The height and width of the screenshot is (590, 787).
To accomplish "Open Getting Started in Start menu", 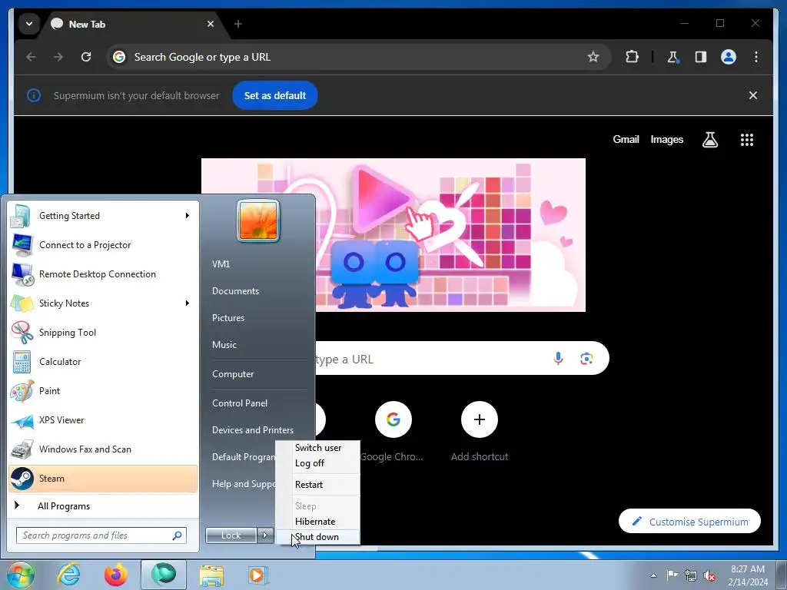I will (x=103, y=216).
